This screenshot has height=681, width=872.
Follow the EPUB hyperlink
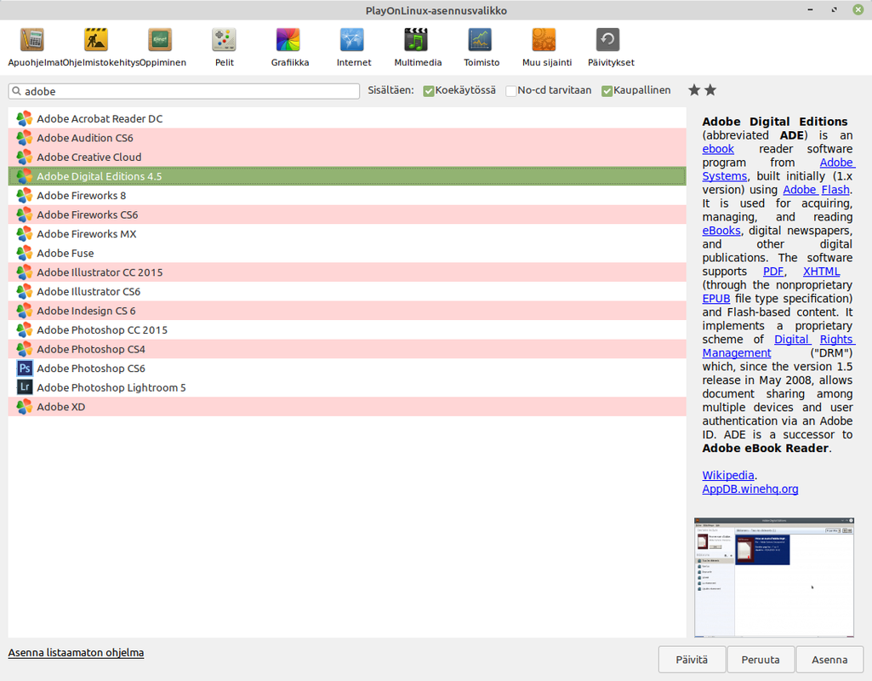click(x=715, y=299)
